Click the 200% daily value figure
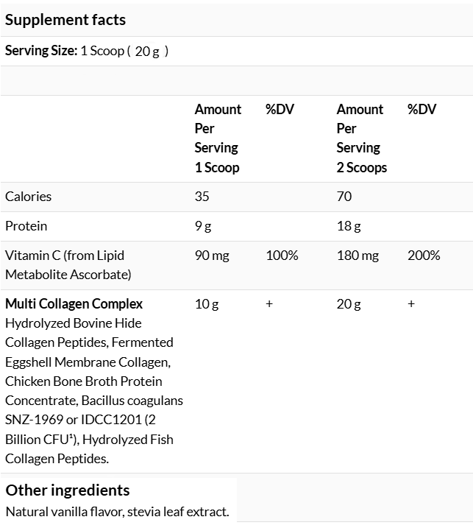 [424, 256]
